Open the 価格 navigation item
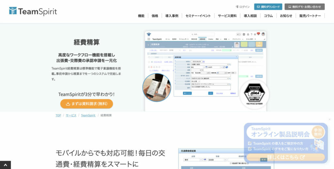334x169 pixels. [x=155, y=16]
